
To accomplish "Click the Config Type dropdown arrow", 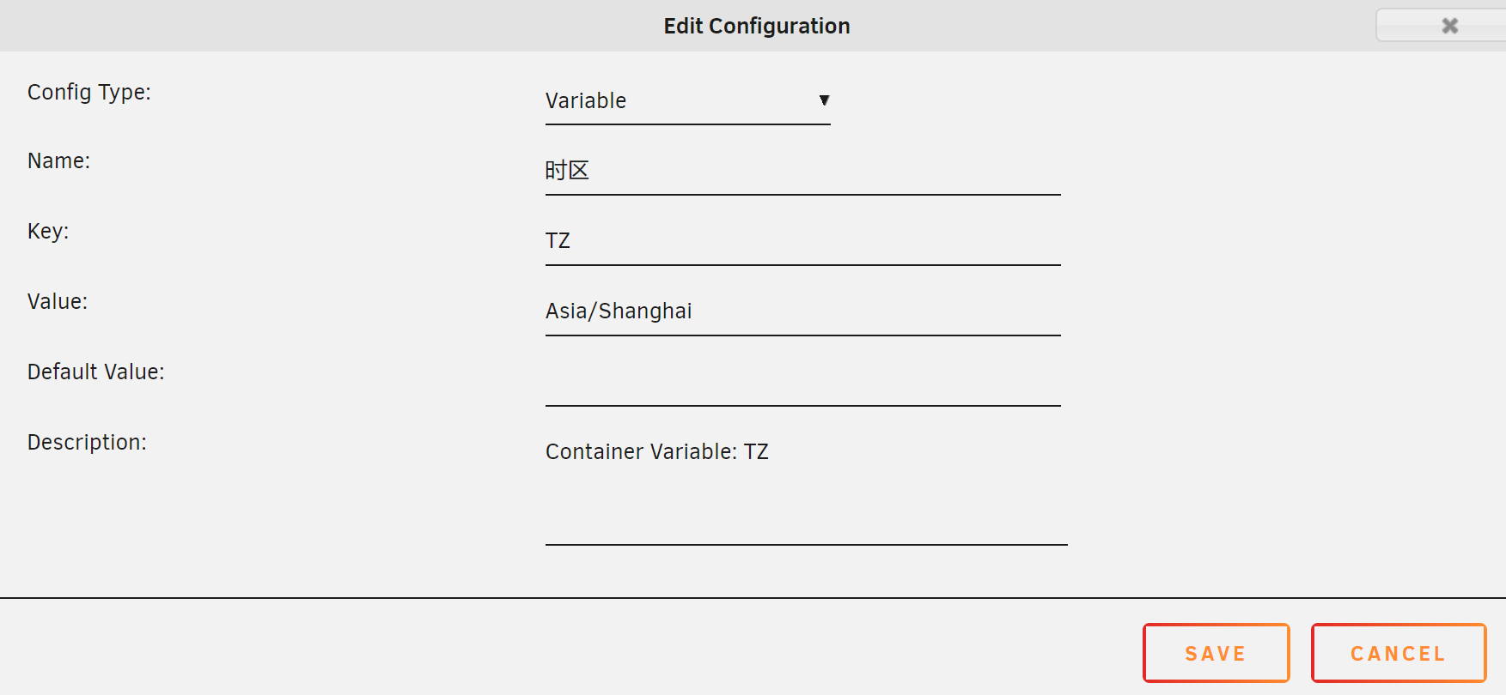I will [x=824, y=100].
